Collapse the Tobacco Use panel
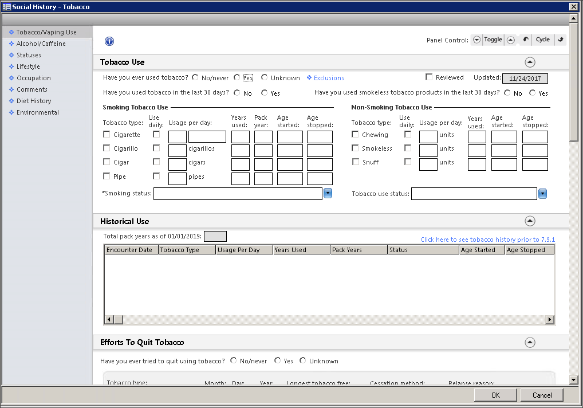This screenshot has height=408, width=583. pos(530,62)
